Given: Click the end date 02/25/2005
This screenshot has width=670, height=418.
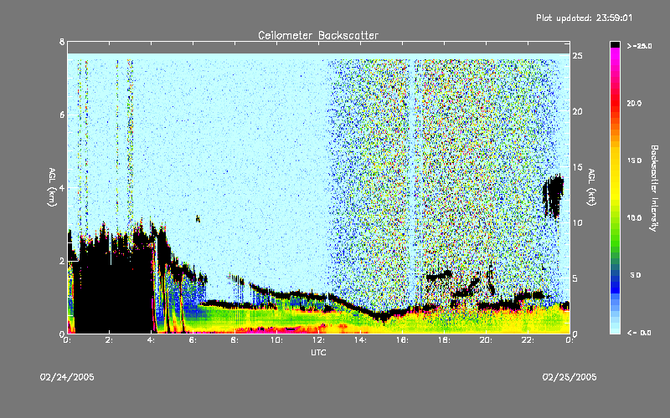Looking at the screenshot, I should (569, 377).
